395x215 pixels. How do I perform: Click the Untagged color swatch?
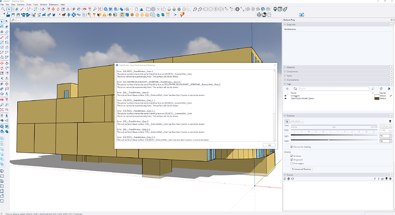(377, 95)
